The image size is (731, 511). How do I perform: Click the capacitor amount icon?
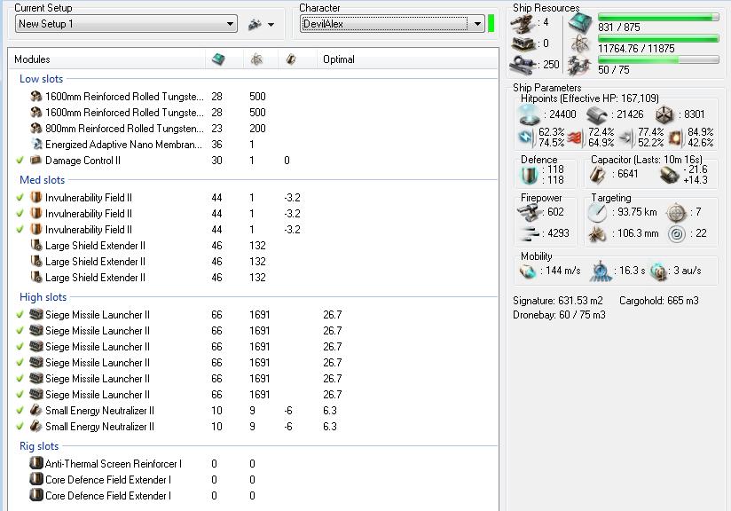[x=598, y=175]
